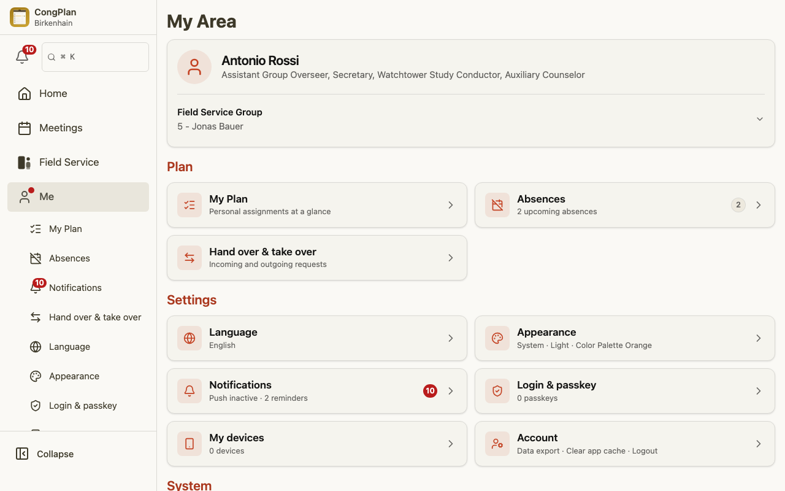The image size is (785, 491).
Task: Click the Language globe icon in sidebar
Action: tap(36, 347)
